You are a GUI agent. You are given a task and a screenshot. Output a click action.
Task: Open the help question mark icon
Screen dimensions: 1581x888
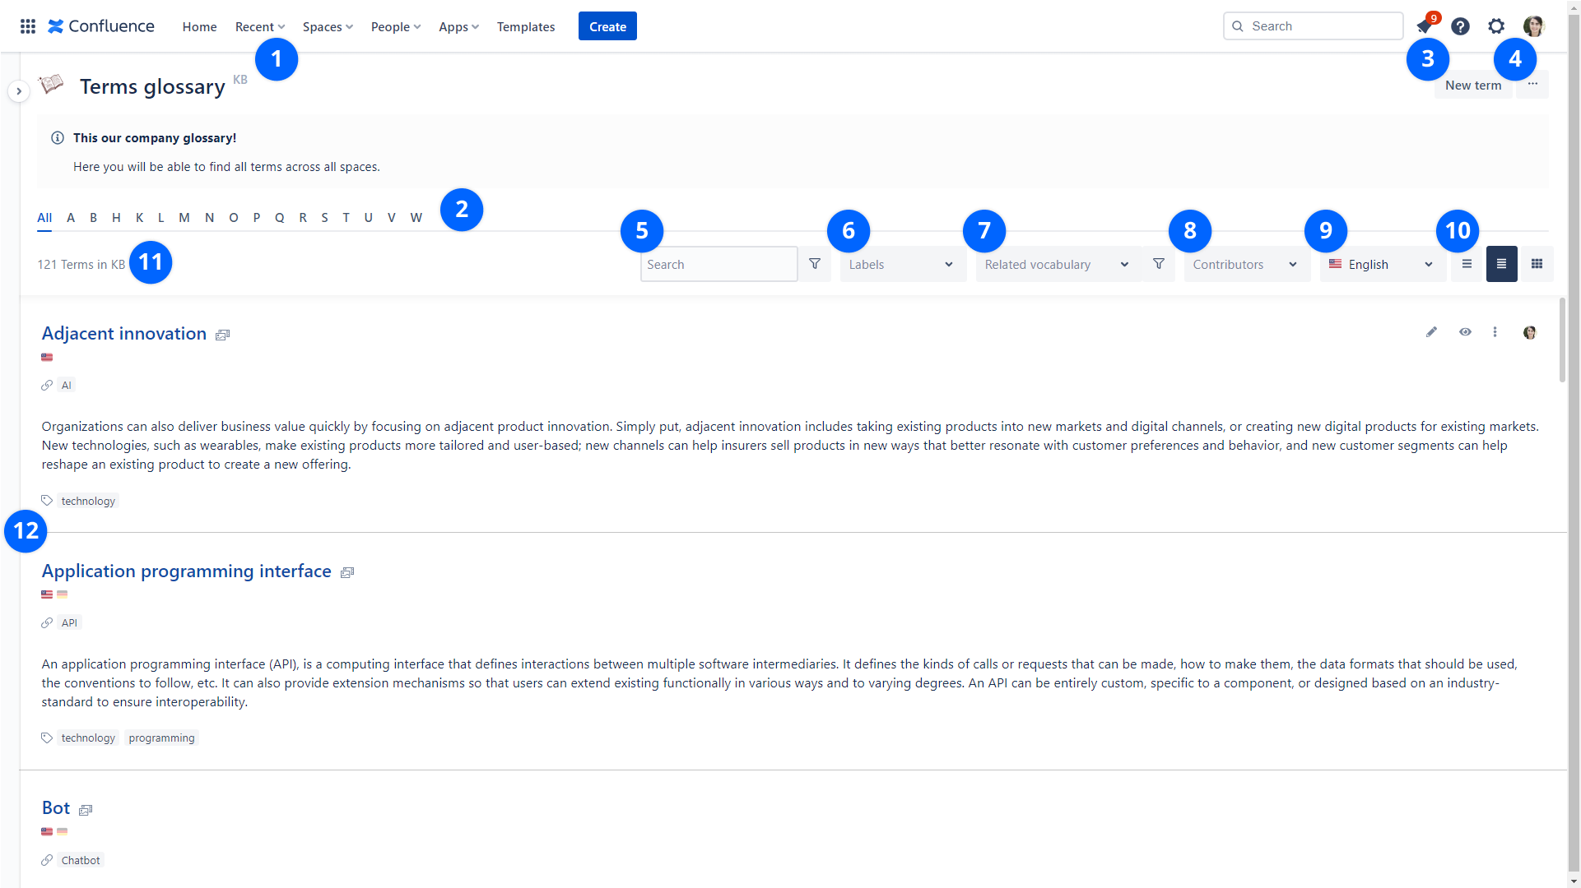[1460, 26]
